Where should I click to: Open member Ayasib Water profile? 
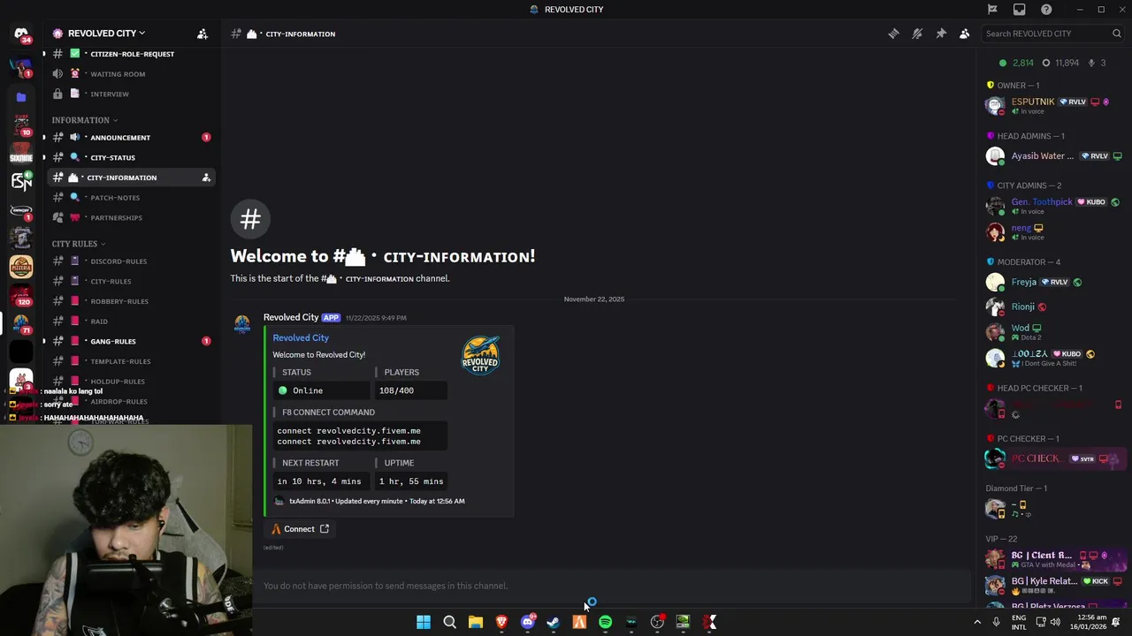(1054, 156)
